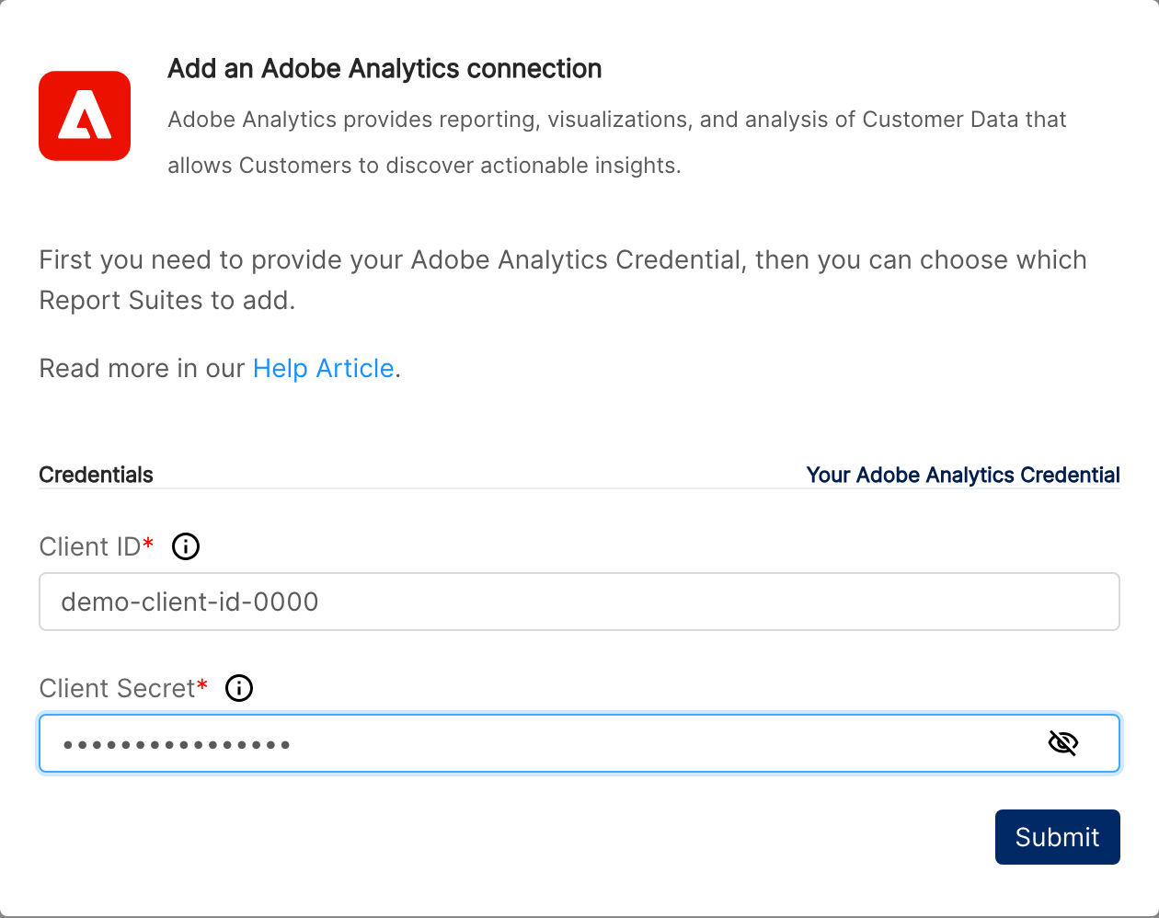Toggle Client Secret visibility eye icon
1159x918 pixels.
[1063, 743]
